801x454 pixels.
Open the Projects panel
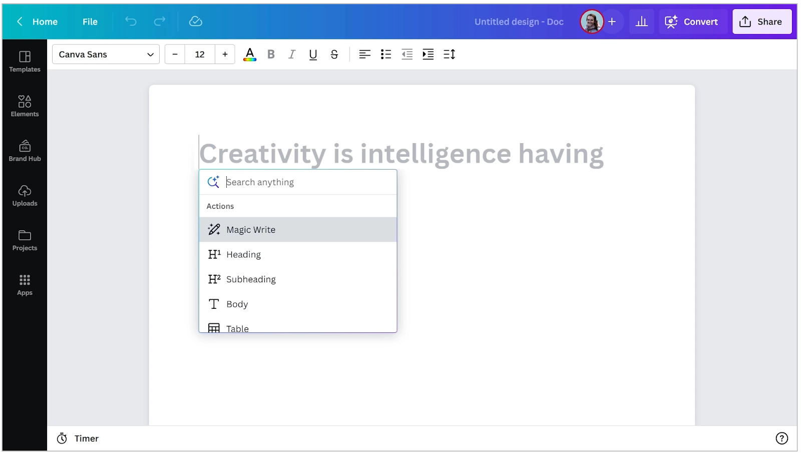(x=24, y=239)
